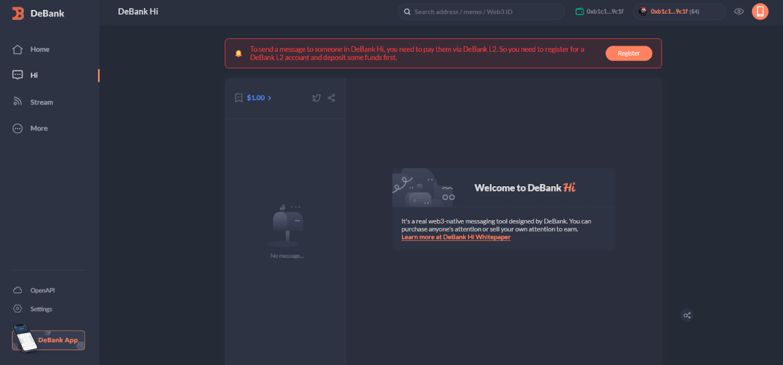Click the DeBank logo icon
Viewport: 783px width, 365px height.
tap(18, 12)
